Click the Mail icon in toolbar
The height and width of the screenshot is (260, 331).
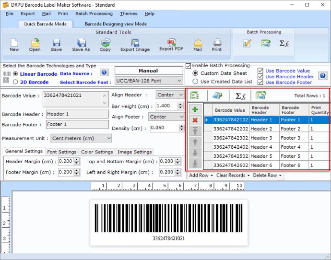(x=198, y=43)
